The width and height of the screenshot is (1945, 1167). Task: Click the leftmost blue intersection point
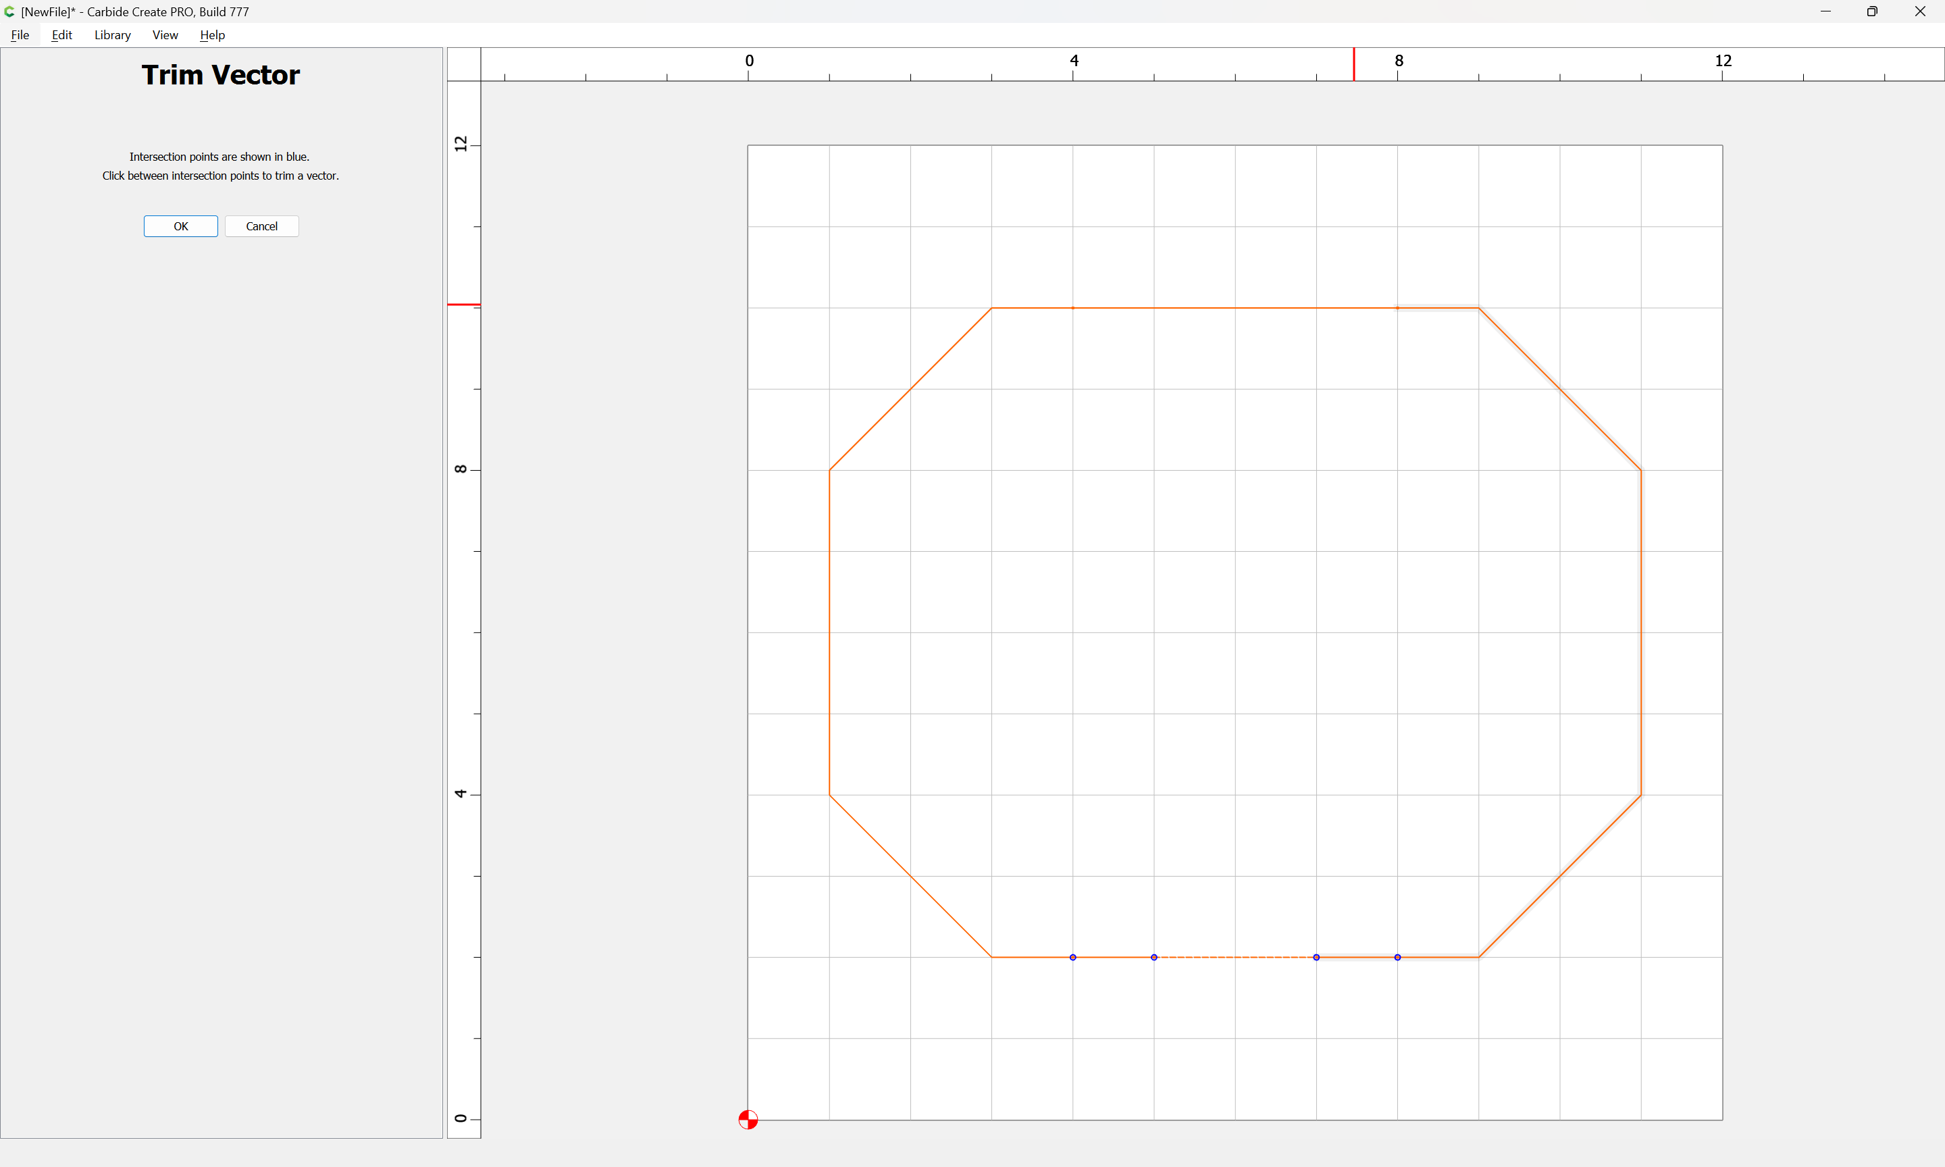point(1072,957)
